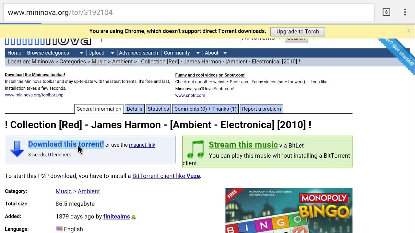Viewport: 415px width, 233px height.
Task: Click the Music breadcrumb link
Action: tap(99, 61)
